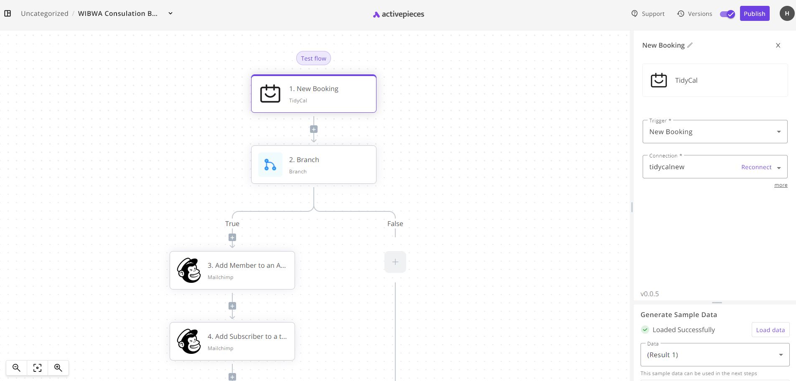Publish the flow

pos(754,13)
